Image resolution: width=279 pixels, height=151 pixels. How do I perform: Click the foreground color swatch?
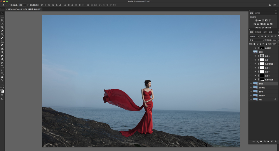tap(1, 90)
